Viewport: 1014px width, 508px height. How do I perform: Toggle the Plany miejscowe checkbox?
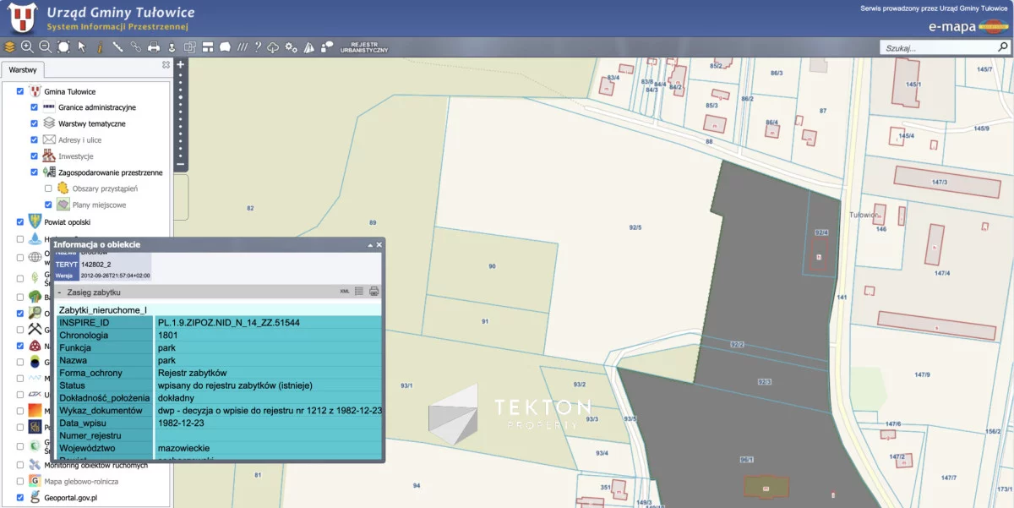click(x=48, y=205)
